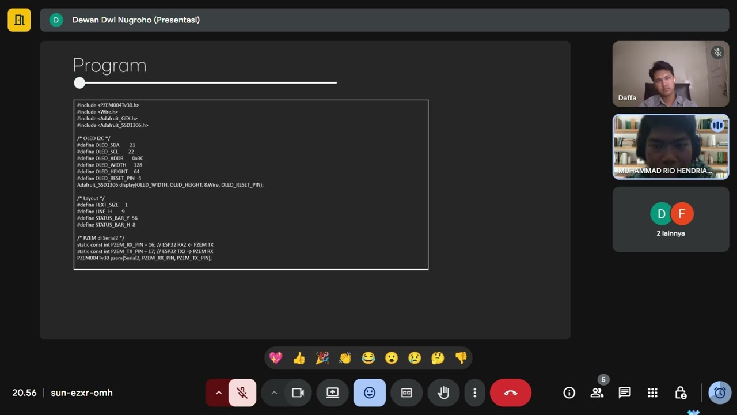Send the laughing tears emoji reaction
The image size is (737, 415).
pyautogui.click(x=368, y=358)
